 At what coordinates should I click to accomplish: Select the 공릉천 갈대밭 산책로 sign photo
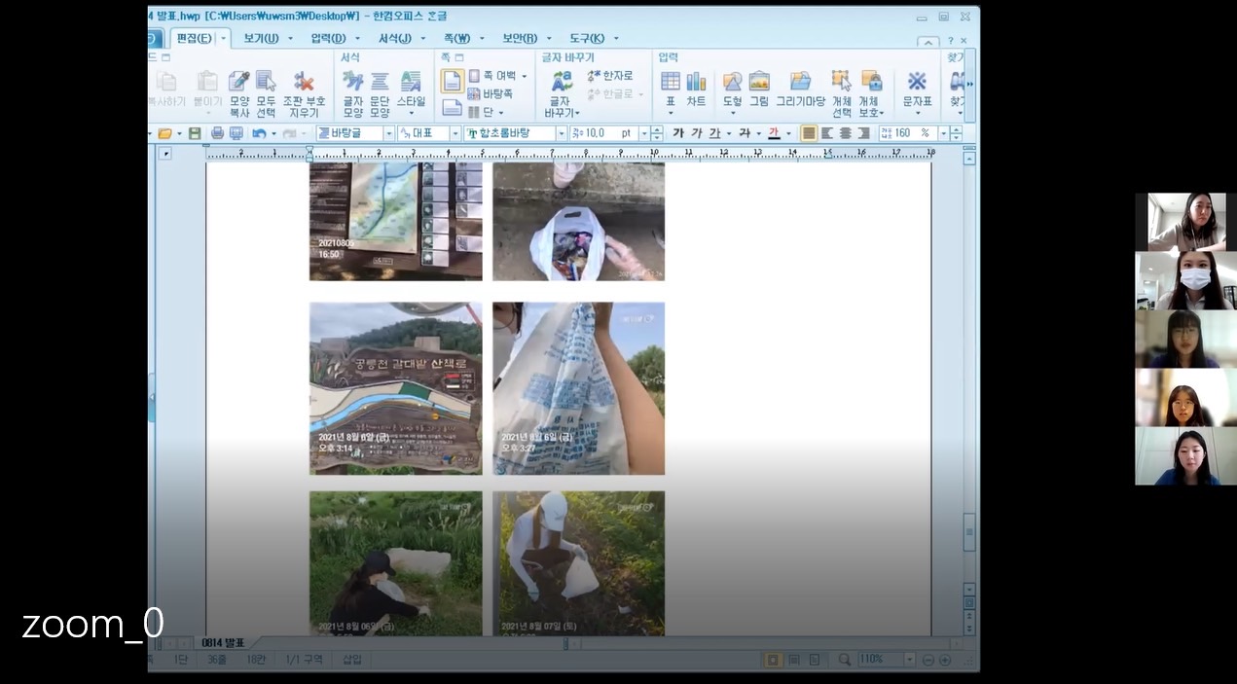tap(395, 388)
